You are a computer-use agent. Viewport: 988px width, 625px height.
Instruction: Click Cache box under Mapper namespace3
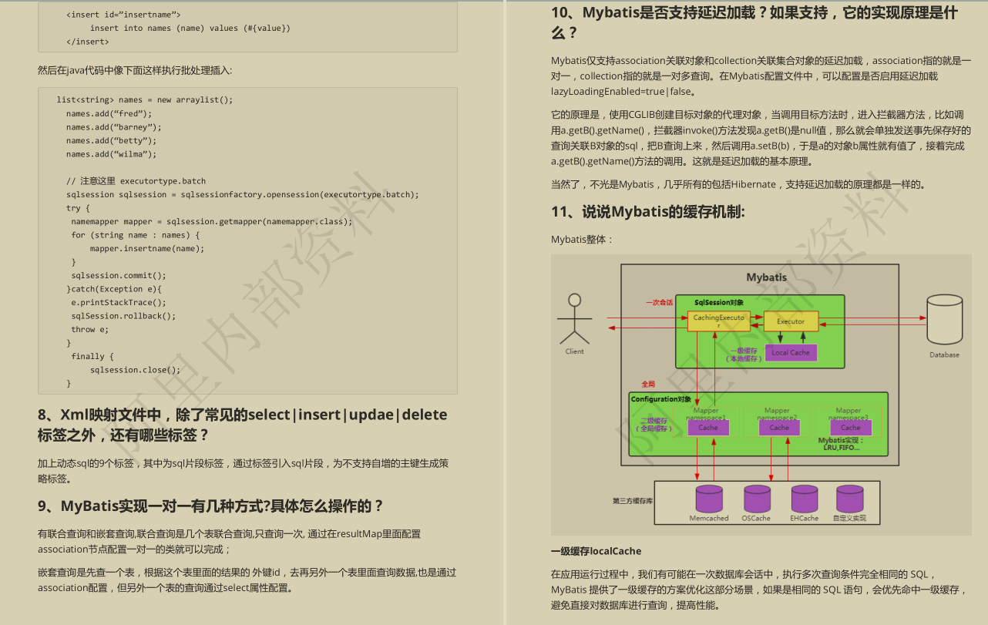(x=850, y=428)
